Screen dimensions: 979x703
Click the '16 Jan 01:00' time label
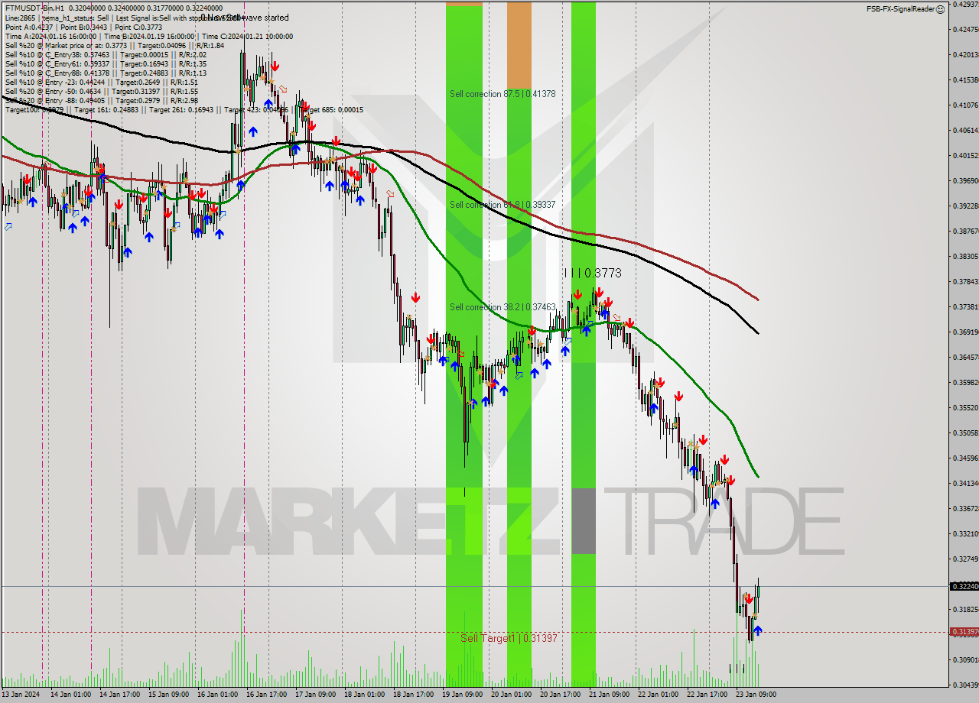[x=217, y=695]
